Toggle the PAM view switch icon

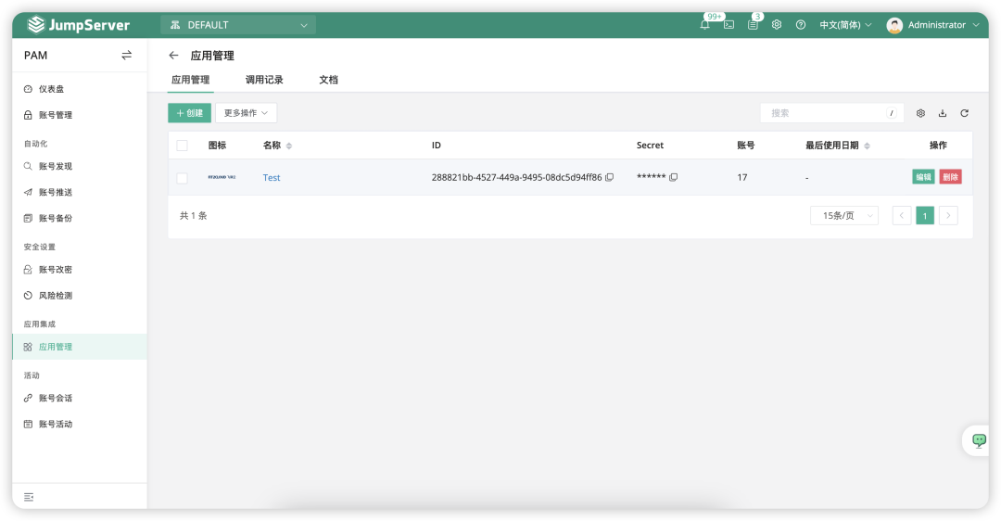tap(127, 56)
